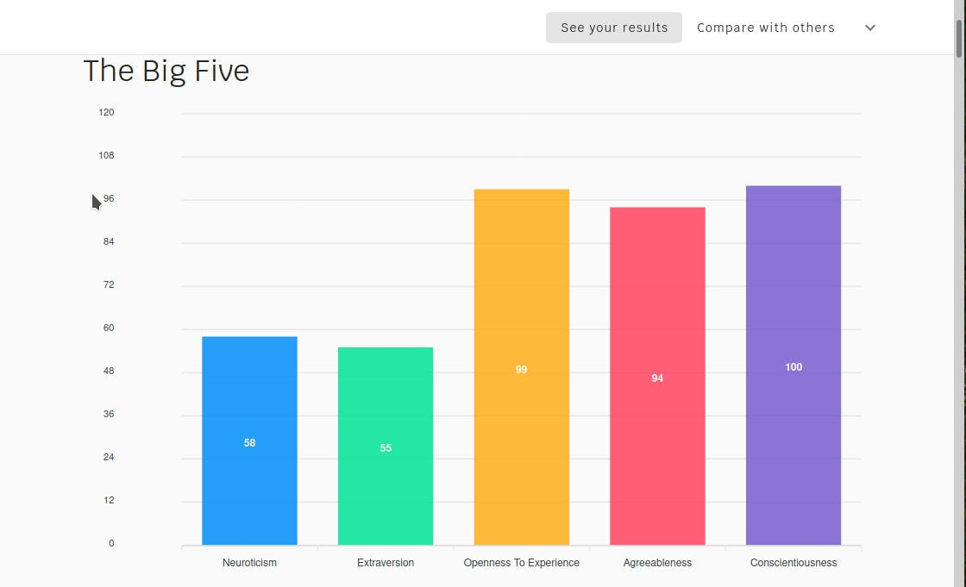The width and height of the screenshot is (966, 587).
Task: Click the red Agreeableness bar
Action: [x=657, y=376]
